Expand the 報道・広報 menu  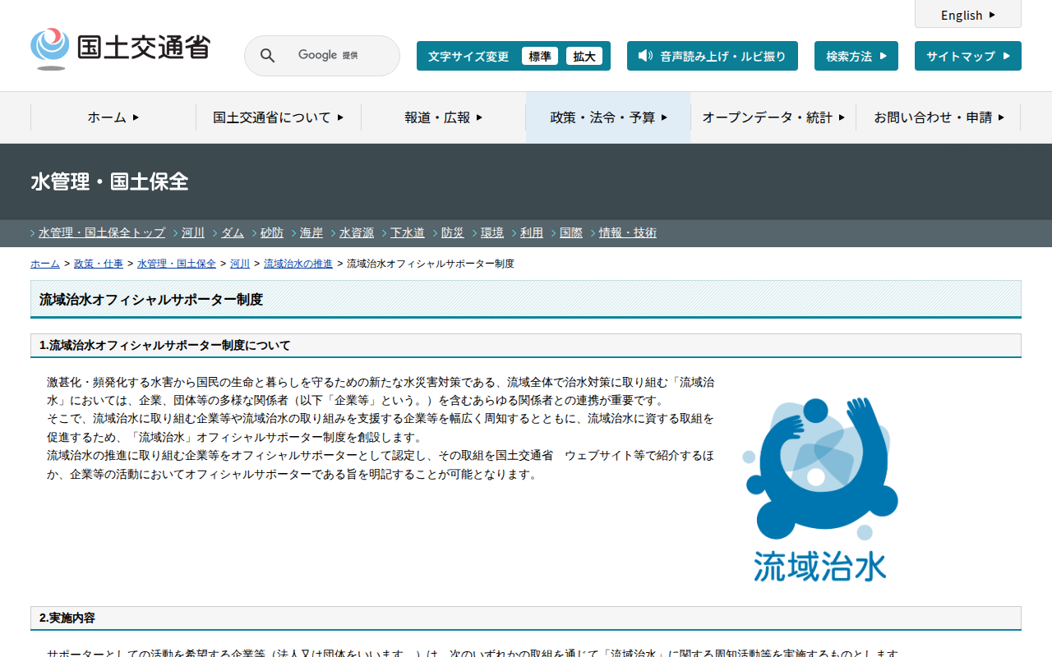pos(444,117)
